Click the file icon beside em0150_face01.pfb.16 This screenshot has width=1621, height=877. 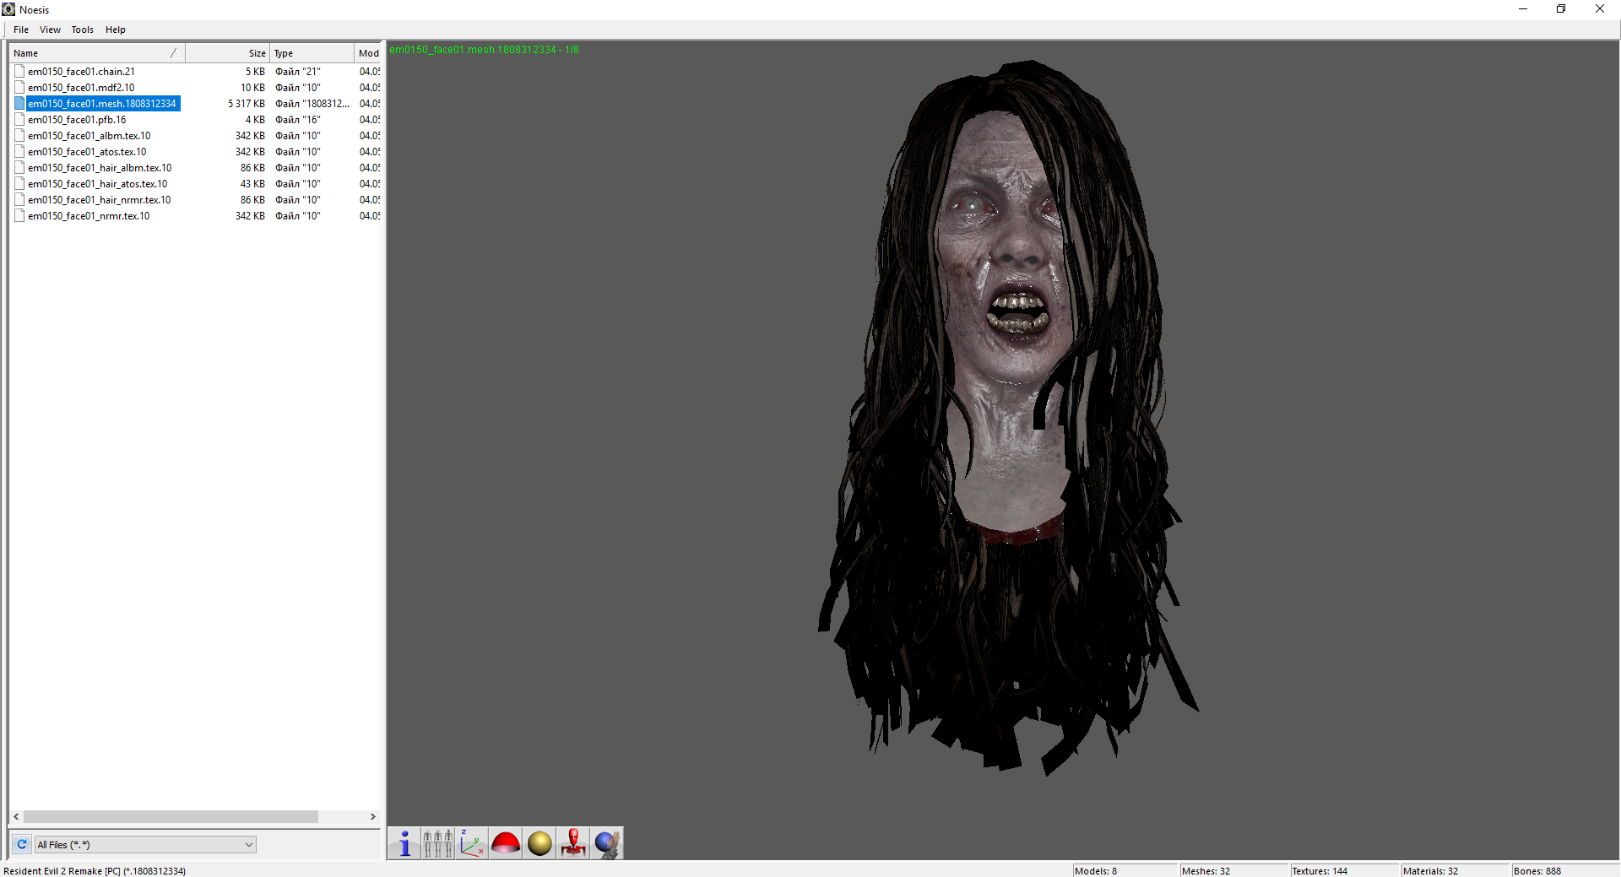[19, 120]
